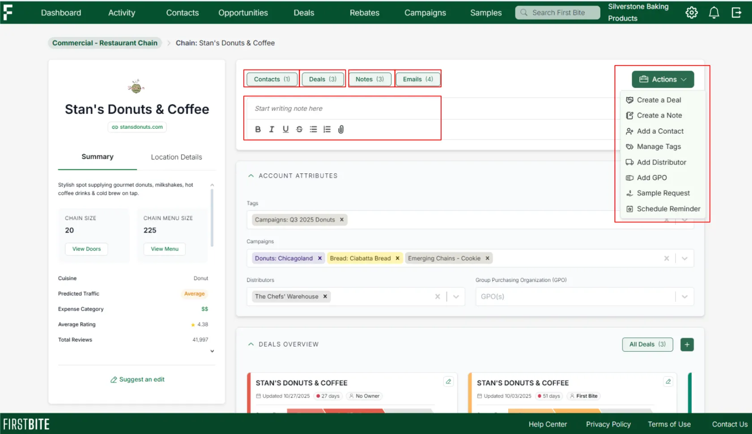Screen dimensions: 752x434
Task: Go to Dashboard in the navigation
Action: [x=61, y=13]
